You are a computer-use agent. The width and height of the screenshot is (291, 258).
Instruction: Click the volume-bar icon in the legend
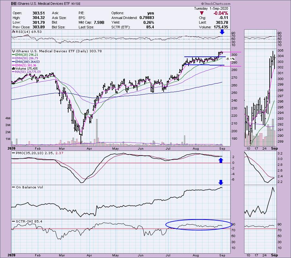click(13, 69)
